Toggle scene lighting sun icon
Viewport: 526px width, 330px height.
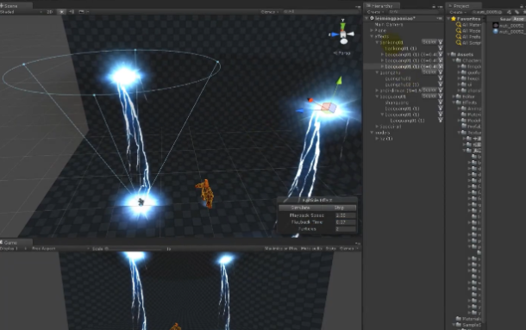point(62,12)
